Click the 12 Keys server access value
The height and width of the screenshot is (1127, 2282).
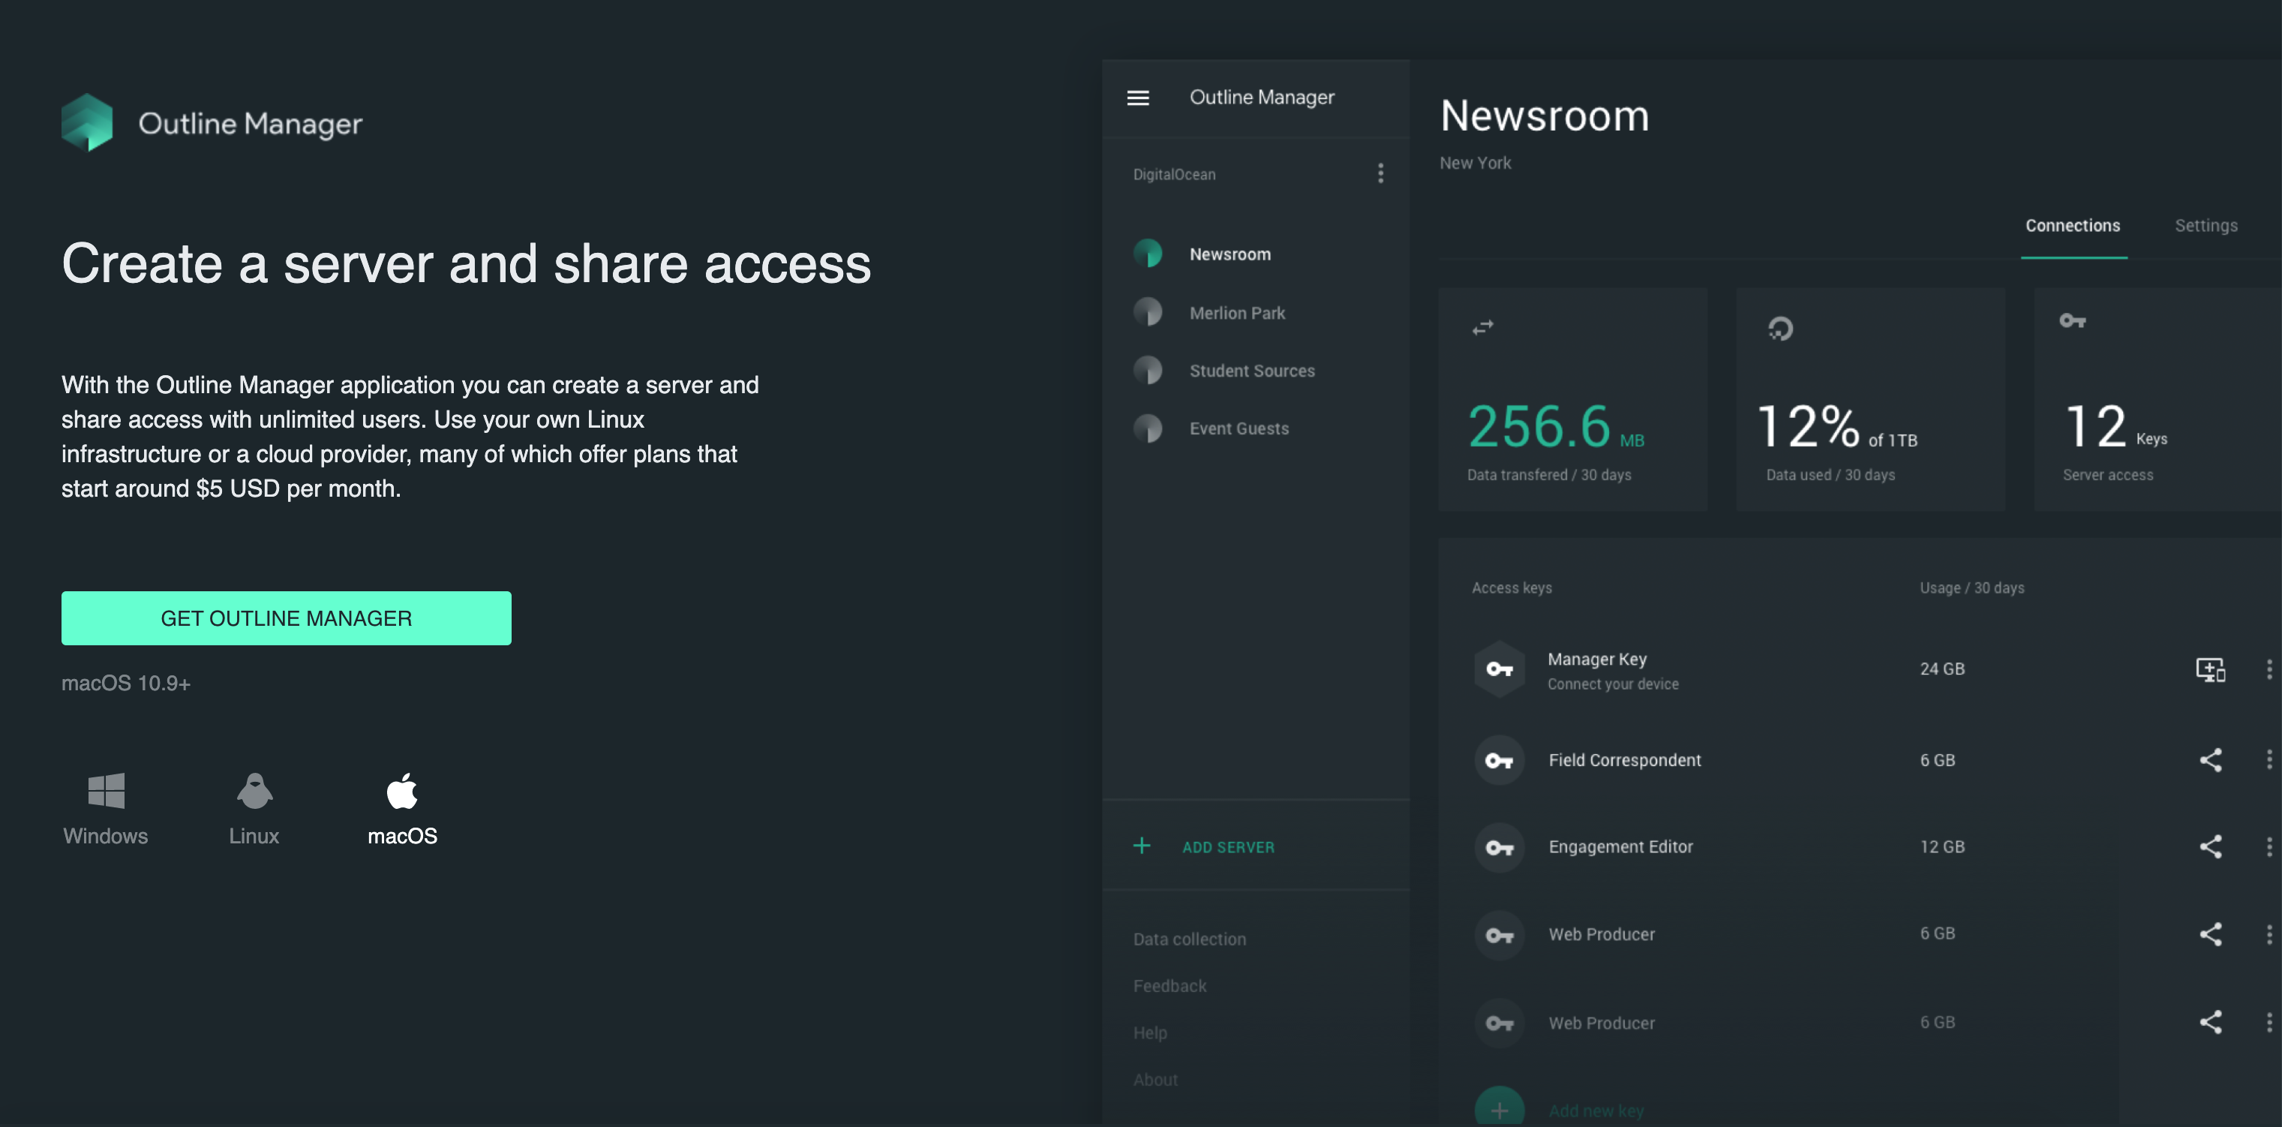pyautogui.click(x=2115, y=426)
